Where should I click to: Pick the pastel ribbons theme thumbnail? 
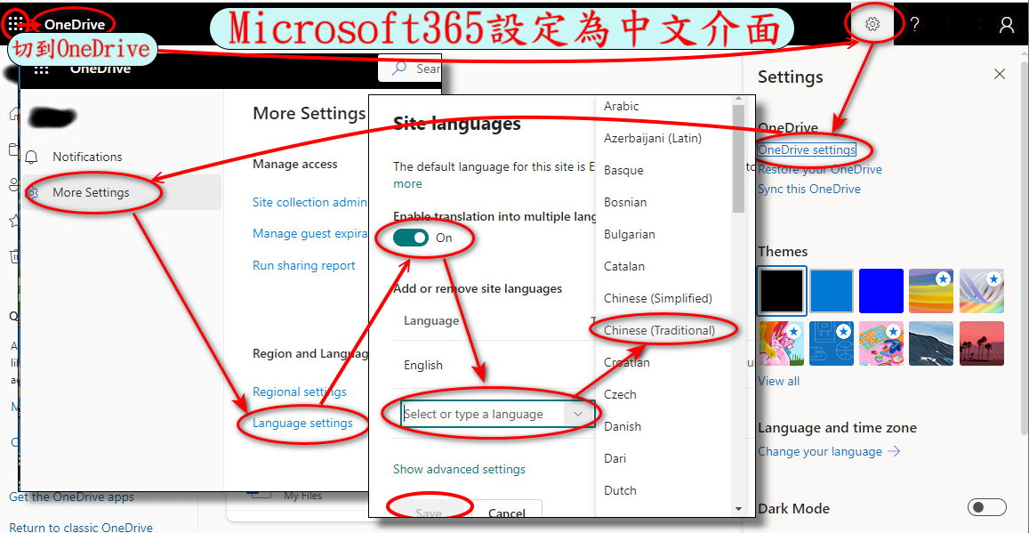coord(982,291)
